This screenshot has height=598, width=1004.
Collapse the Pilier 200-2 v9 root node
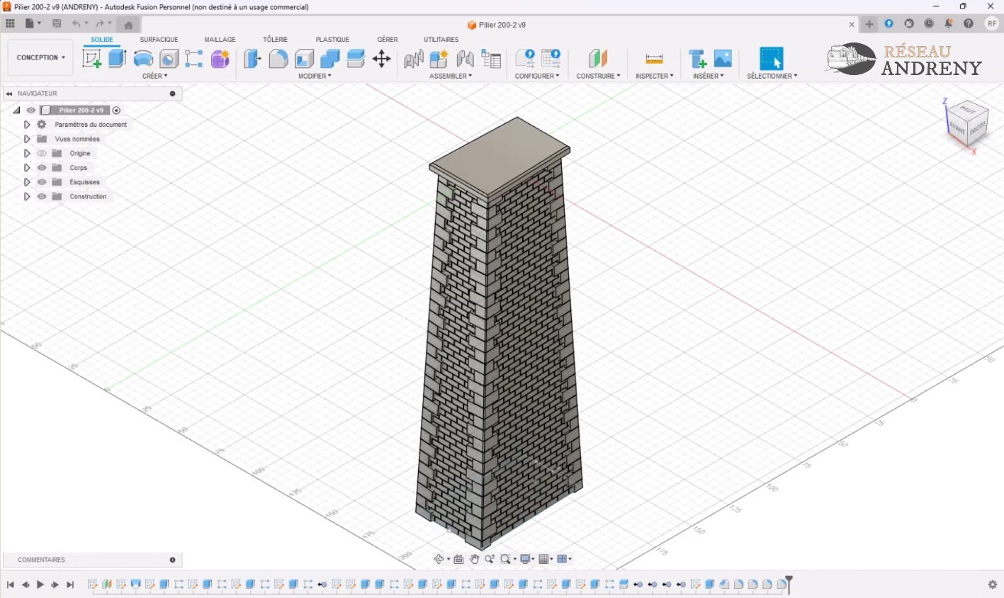click(x=16, y=110)
